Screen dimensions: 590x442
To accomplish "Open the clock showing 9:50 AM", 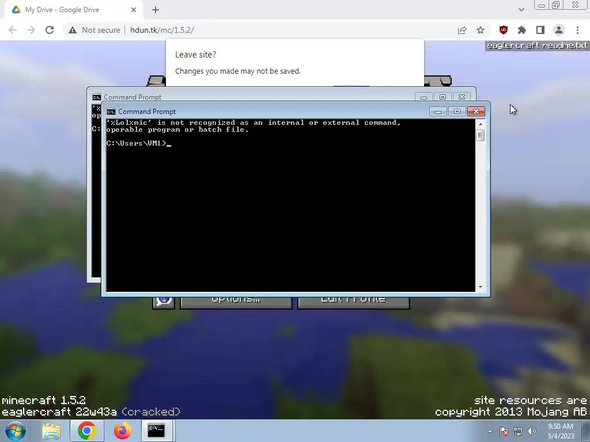I will pos(561,431).
